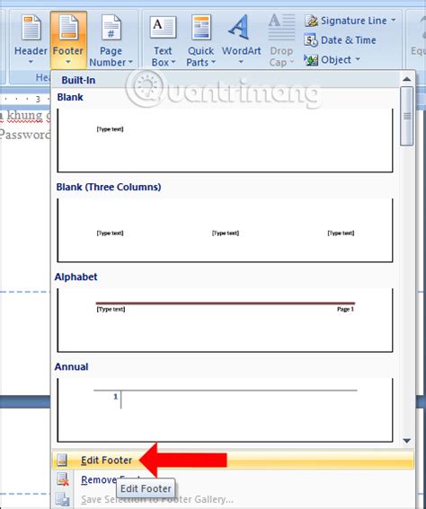Select the Blank (Three Columns) footer thumbnail

coord(225,230)
